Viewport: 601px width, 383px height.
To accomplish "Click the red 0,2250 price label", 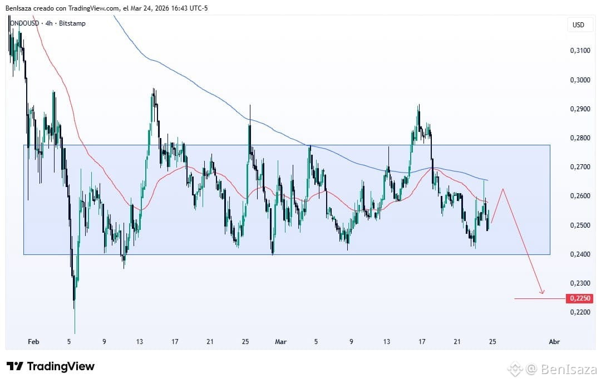I will tap(579, 298).
